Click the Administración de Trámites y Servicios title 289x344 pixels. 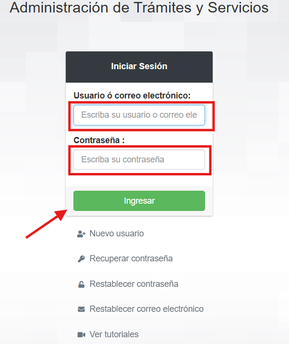pos(139,8)
